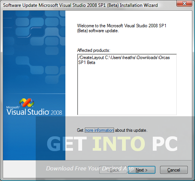Image resolution: width=195 pixels, height=181 pixels.
Task: Click the Visual Studio 2008 logo icon
Action: [x=27, y=103]
